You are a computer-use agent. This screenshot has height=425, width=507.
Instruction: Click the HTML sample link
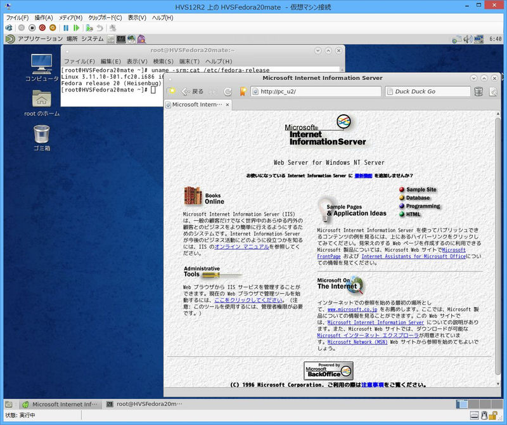413,214
